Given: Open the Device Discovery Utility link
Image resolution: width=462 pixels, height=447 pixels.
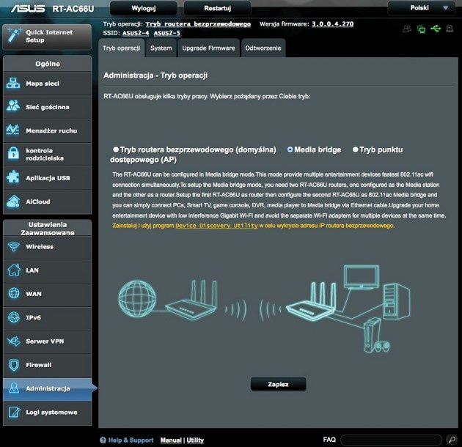Looking at the screenshot, I should point(216,226).
